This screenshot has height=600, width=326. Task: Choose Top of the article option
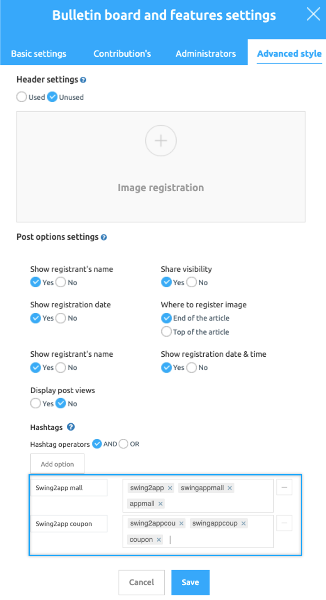pos(166,332)
